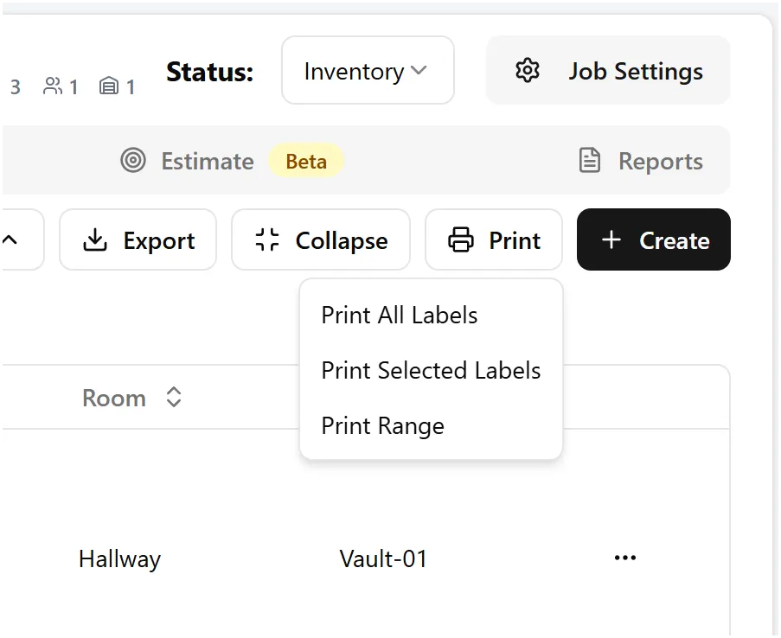Click the Create button
781x638 pixels.
pyautogui.click(x=654, y=239)
